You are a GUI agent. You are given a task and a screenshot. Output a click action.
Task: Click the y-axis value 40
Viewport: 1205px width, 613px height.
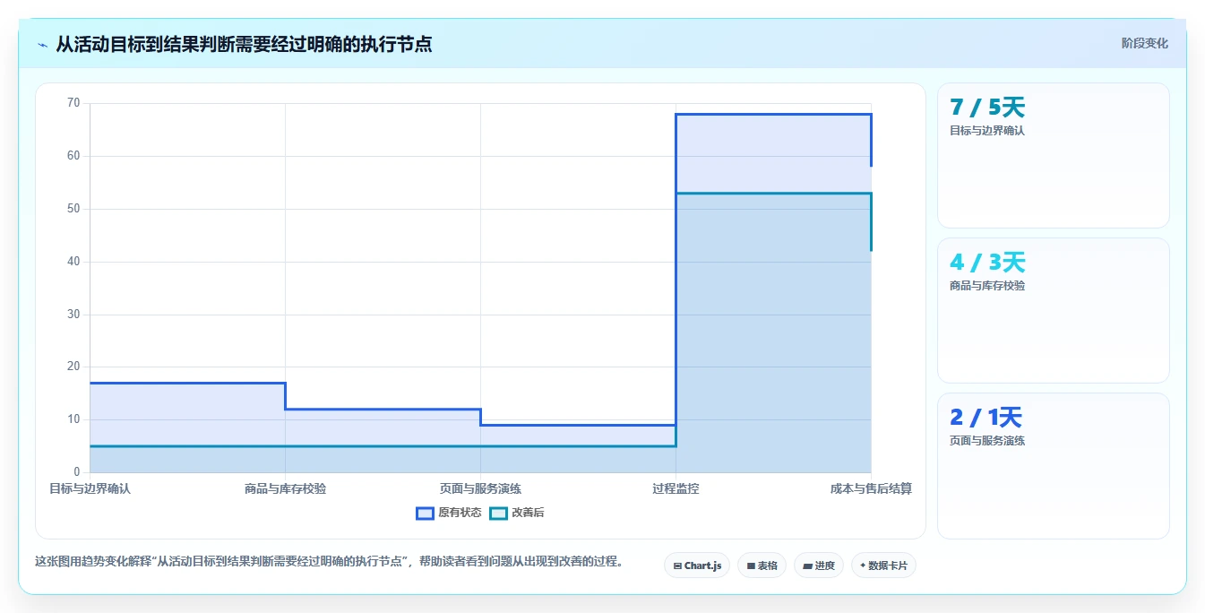pyautogui.click(x=73, y=262)
